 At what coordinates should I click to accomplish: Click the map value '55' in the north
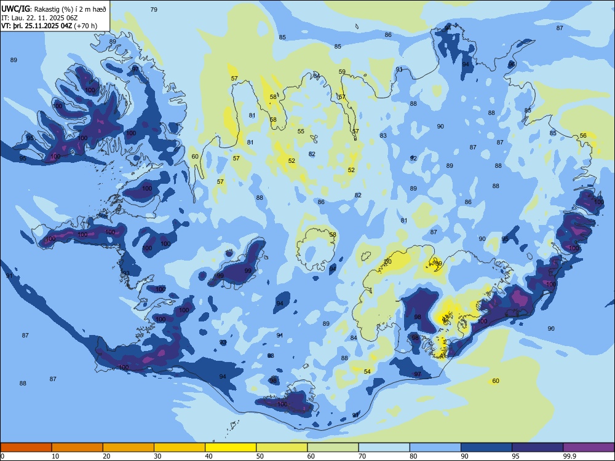(301, 132)
